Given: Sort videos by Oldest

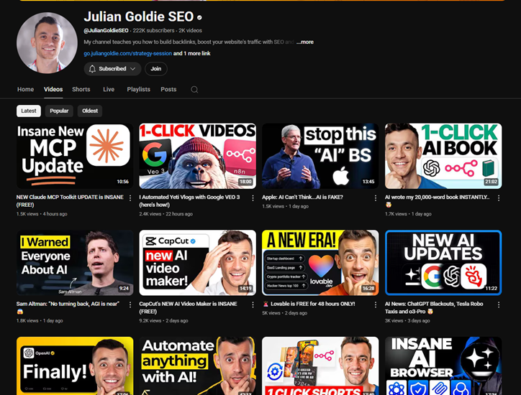Looking at the screenshot, I should tap(90, 111).
